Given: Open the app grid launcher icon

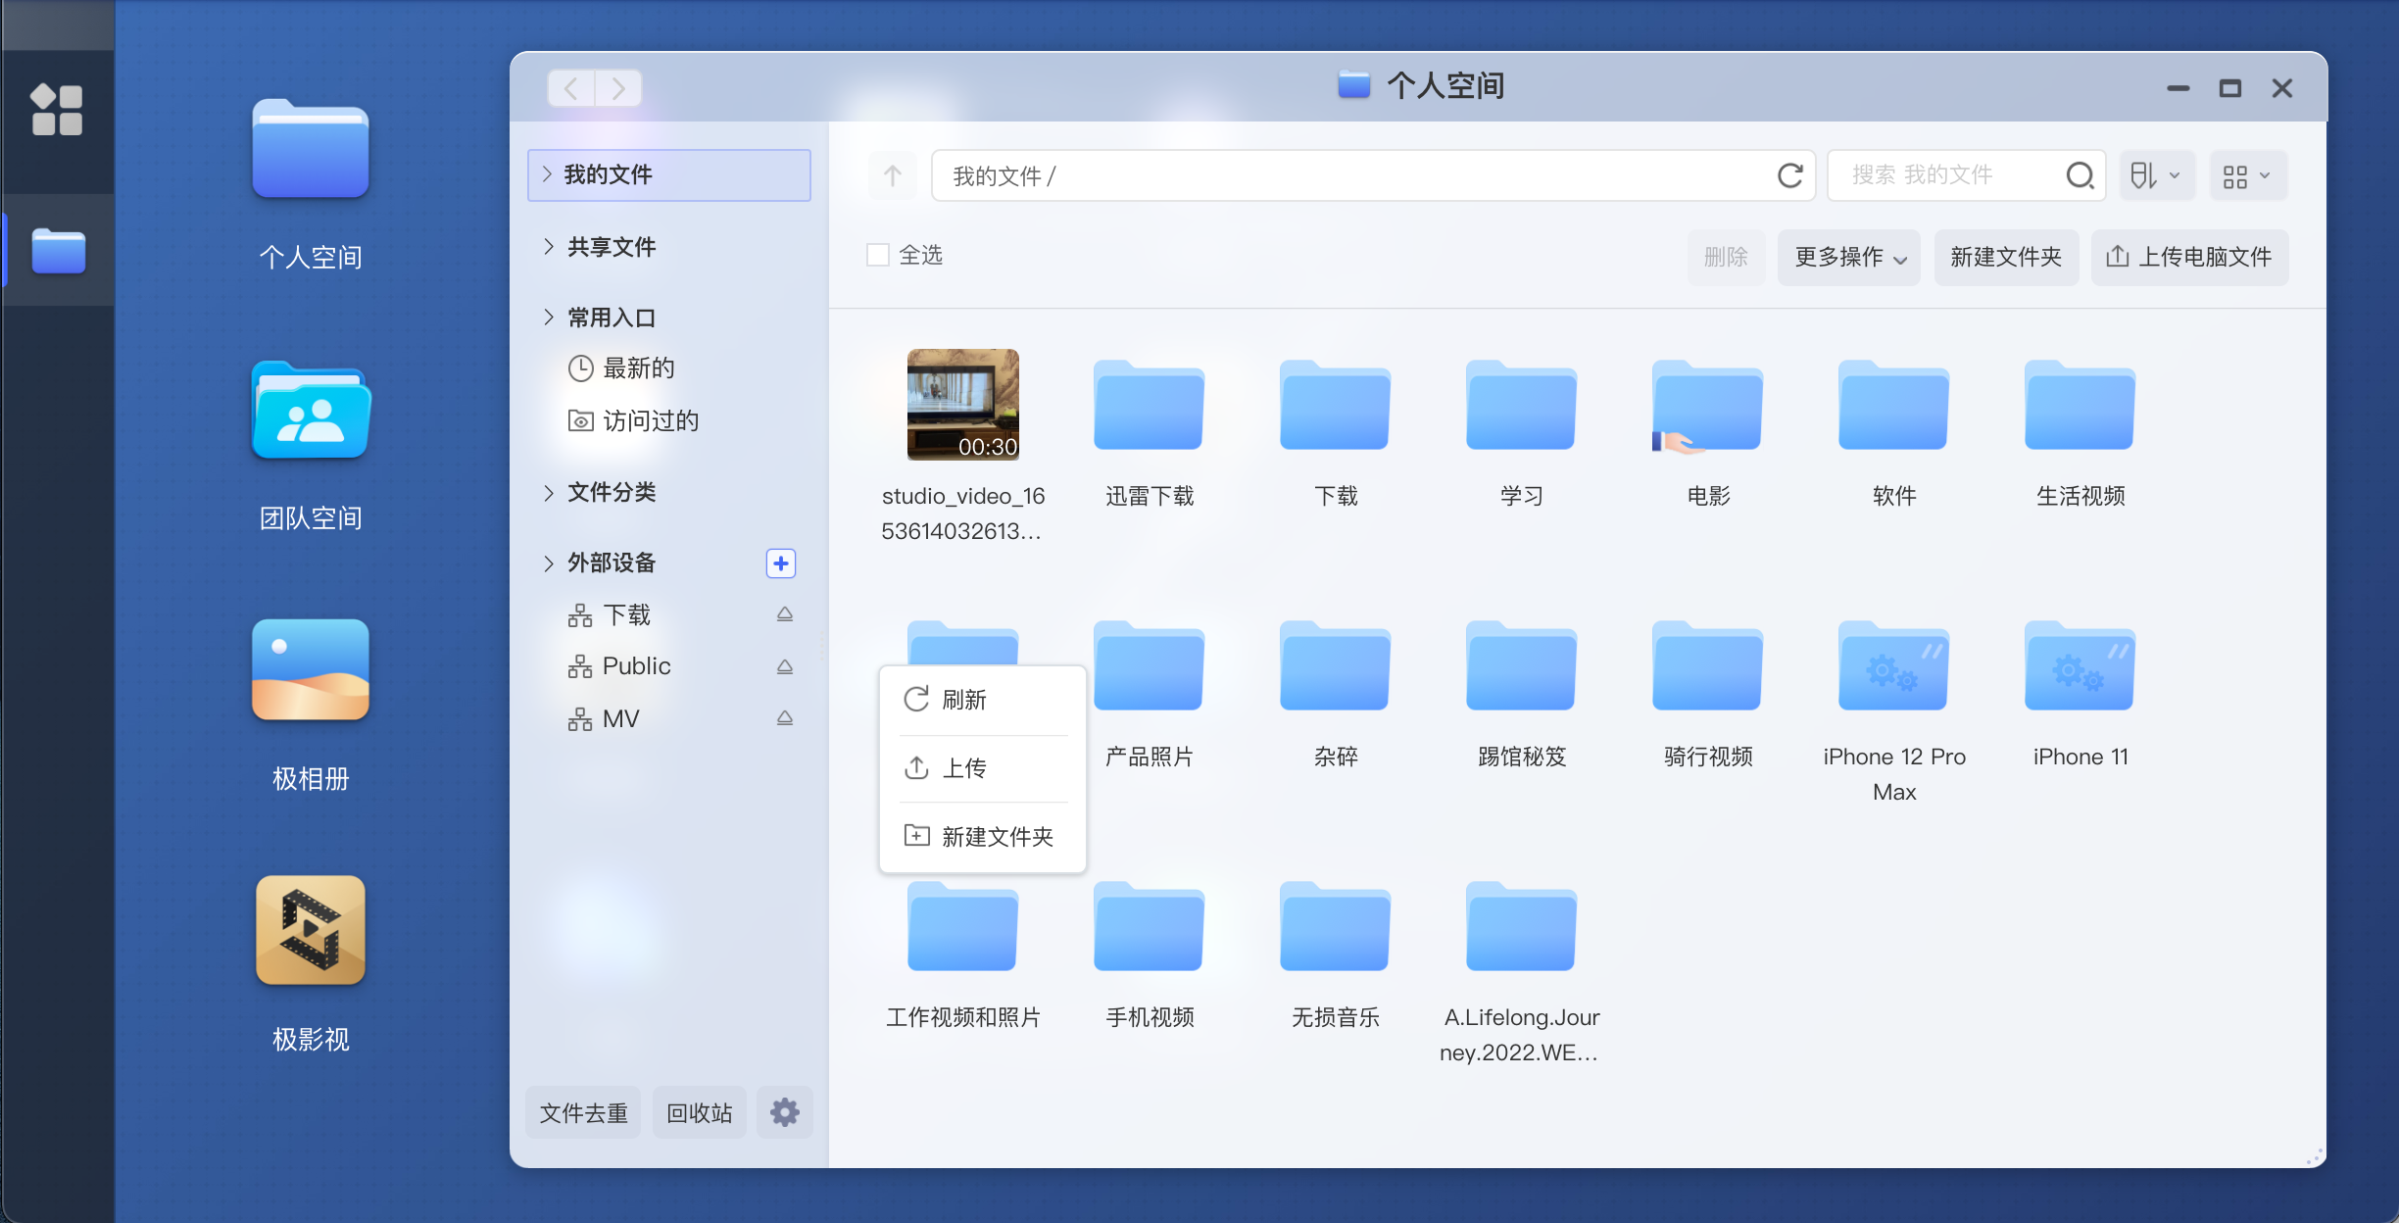Looking at the screenshot, I should (x=57, y=109).
